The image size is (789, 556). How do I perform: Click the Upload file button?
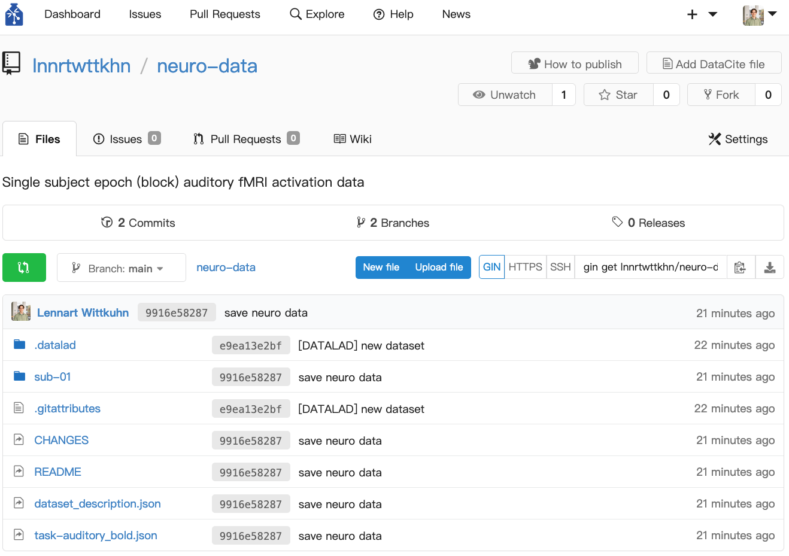click(439, 268)
